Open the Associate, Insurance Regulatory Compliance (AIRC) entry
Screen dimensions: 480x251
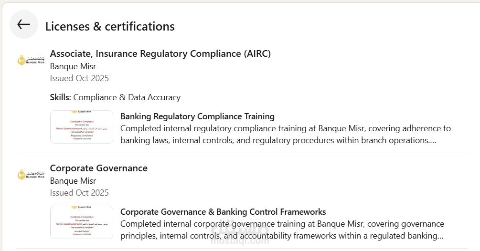click(160, 53)
